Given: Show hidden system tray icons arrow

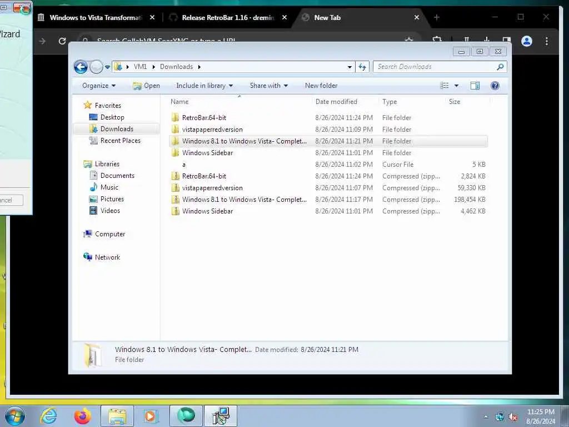Looking at the screenshot, I should point(486,417).
